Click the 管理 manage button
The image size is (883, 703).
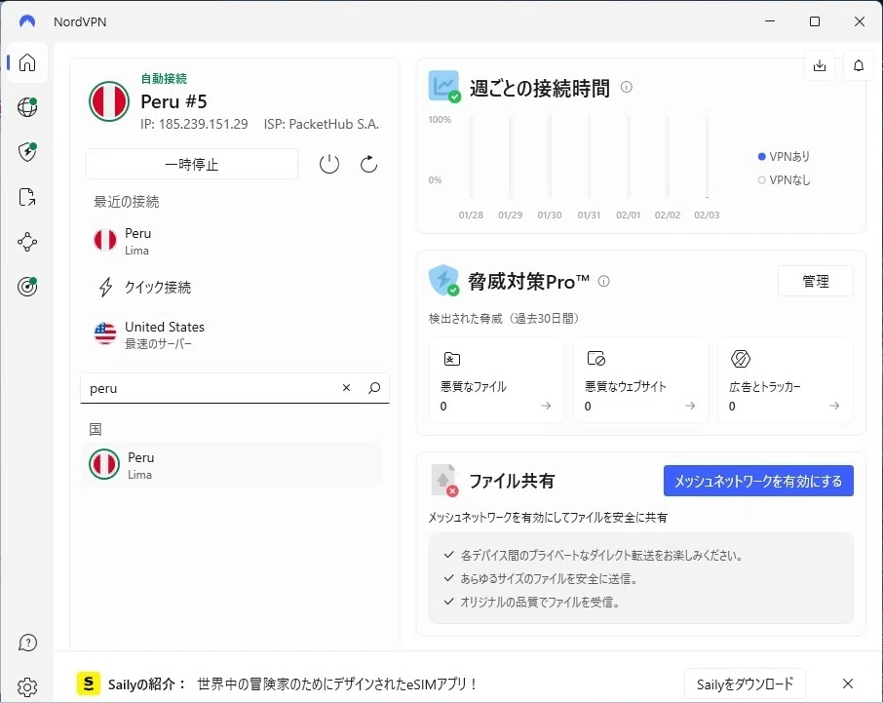point(816,281)
